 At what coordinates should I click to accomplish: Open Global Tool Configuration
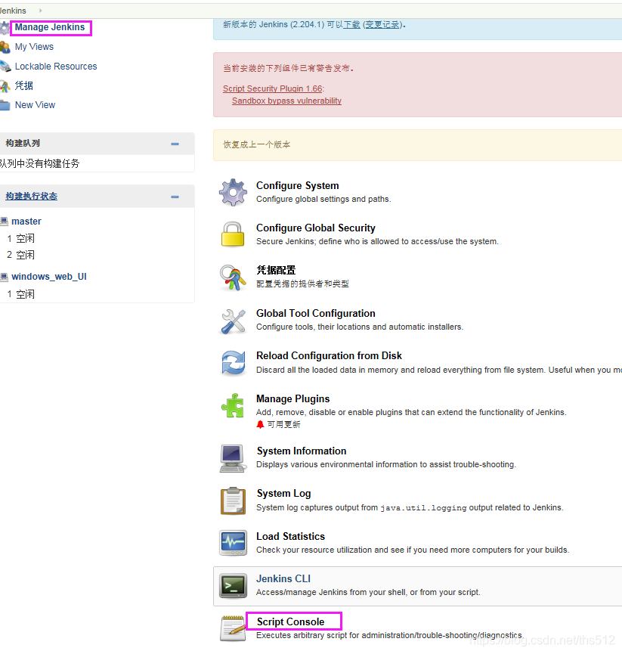click(x=316, y=313)
